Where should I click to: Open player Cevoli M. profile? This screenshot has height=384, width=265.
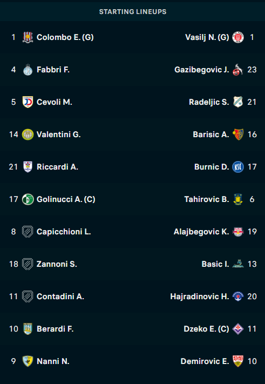pos(55,102)
